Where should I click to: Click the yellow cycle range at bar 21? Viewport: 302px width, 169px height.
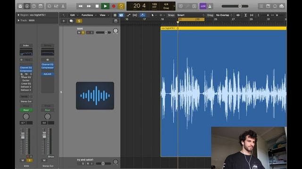point(191,19)
